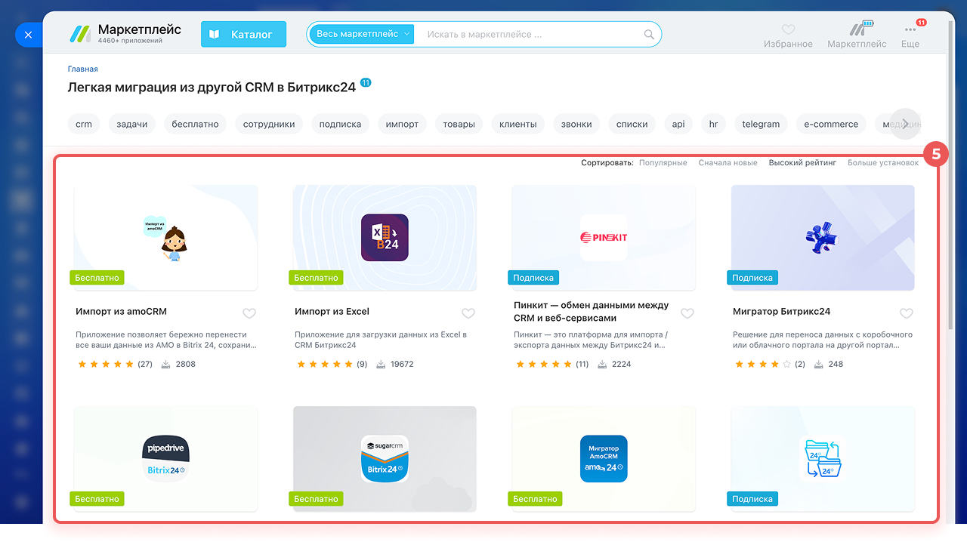The width and height of the screenshot is (967, 542).
Task: Open the Импорт из amoCRM app thumbnail
Action: (x=165, y=238)
